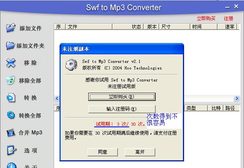Select the 添加文件夹 sidebar label
The height and width of the screenshot is (168, 244).
point(30,46)
